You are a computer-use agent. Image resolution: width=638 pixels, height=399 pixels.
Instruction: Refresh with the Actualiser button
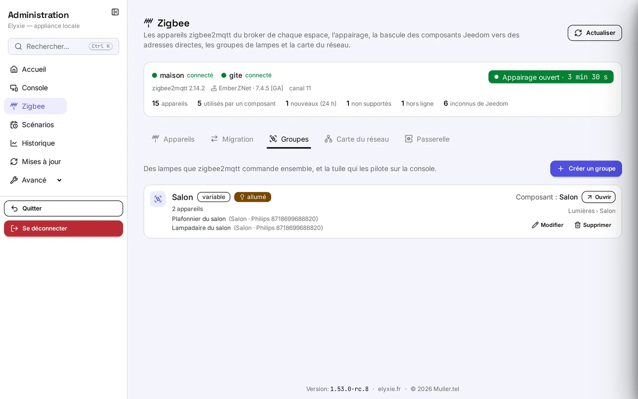pos(595,33)
